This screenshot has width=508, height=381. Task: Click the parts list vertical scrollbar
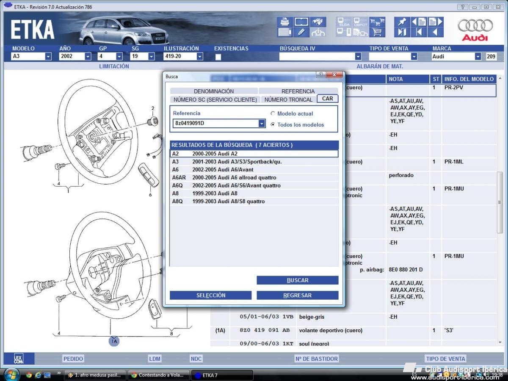pos(500,203)
